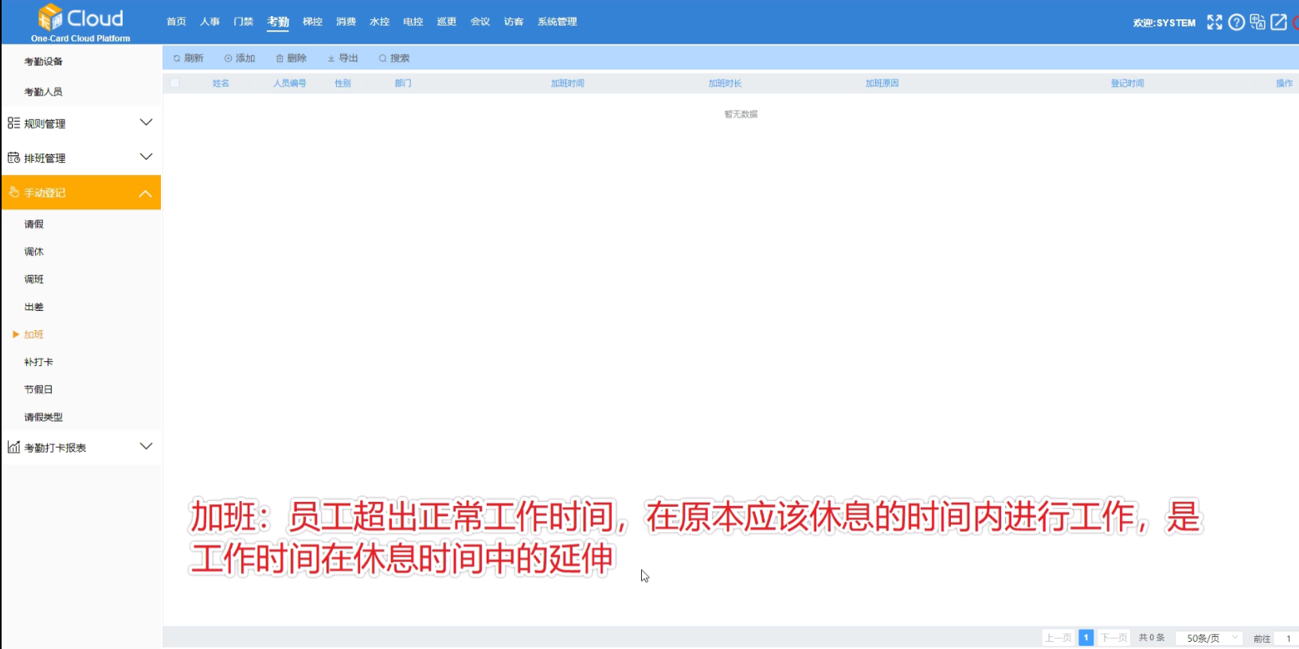The image size is (1299, 649).
Task: Click the 加班时间 column header
Action: point(568,83)
